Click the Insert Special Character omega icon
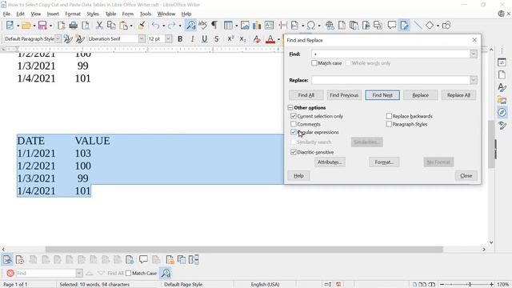The image size is (512, 288). tap(311, 26)
